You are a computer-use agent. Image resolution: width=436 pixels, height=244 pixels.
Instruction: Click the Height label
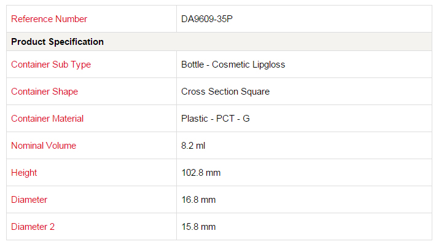pos(24,173)
